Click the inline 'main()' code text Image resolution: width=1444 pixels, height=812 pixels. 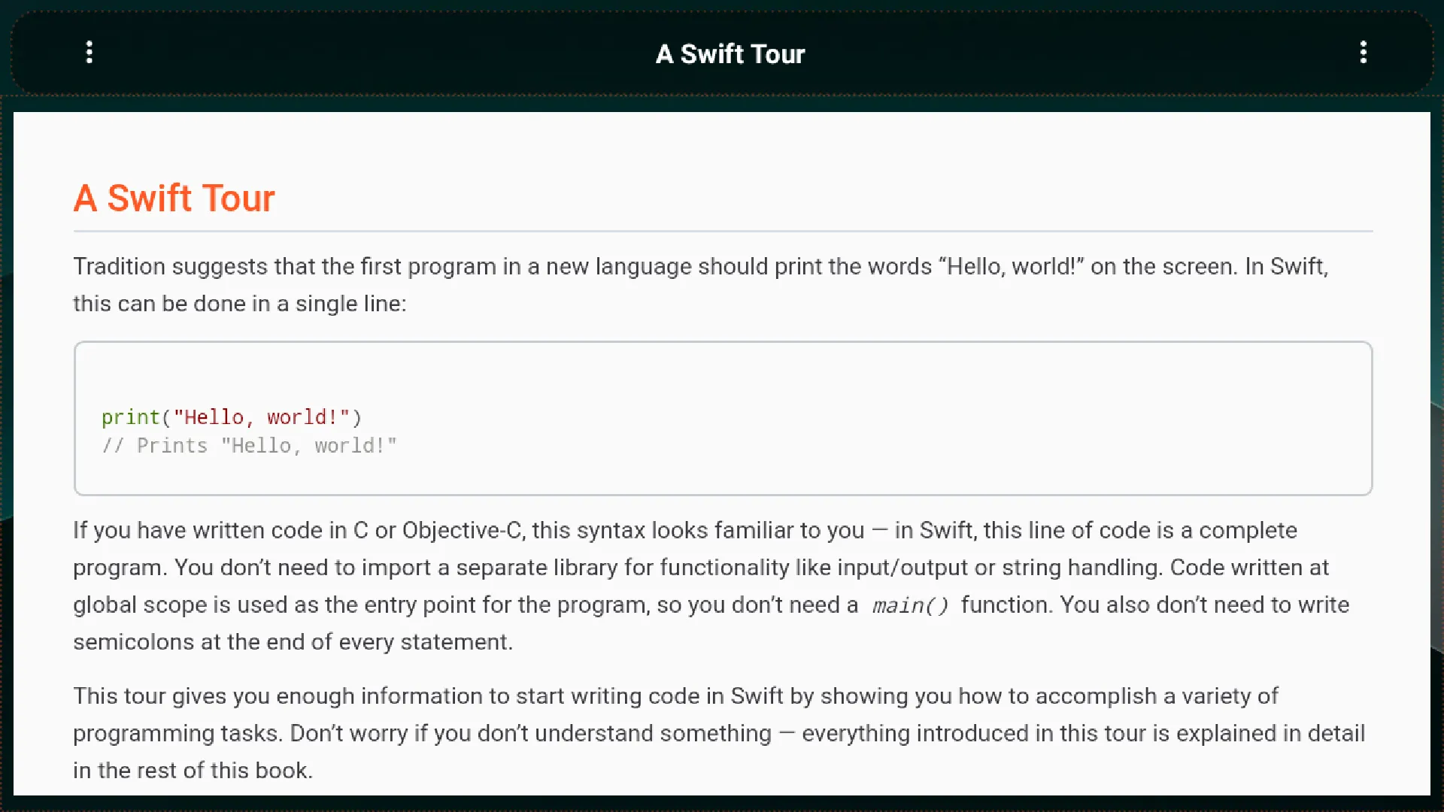click(x=910, y=605)
